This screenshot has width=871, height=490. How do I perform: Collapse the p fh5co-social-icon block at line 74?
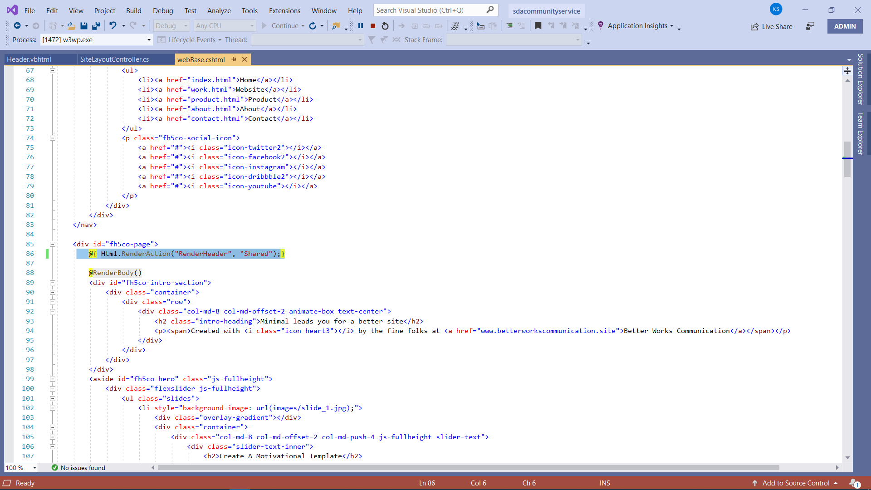53,138
